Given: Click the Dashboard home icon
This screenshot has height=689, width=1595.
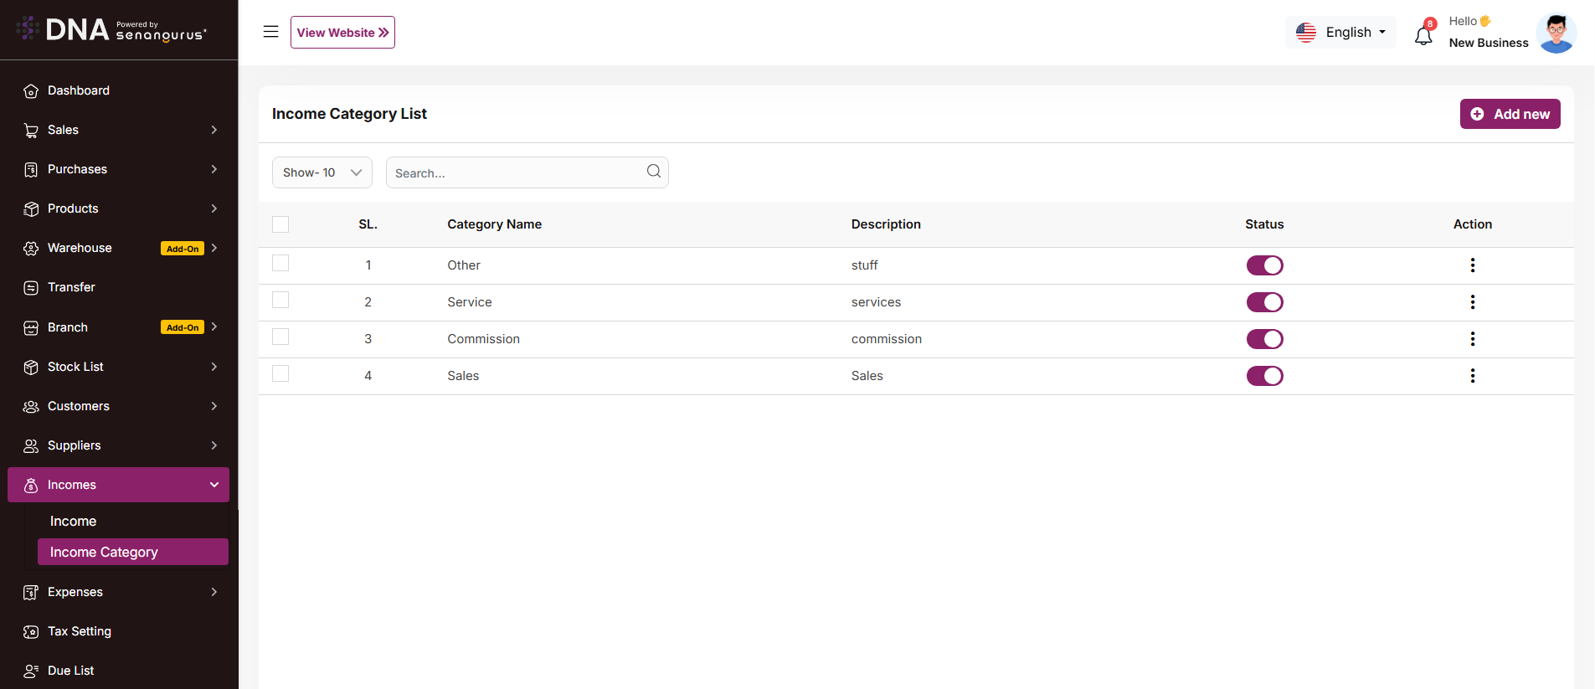Looking at the screenshot, I should click(31, 91).
